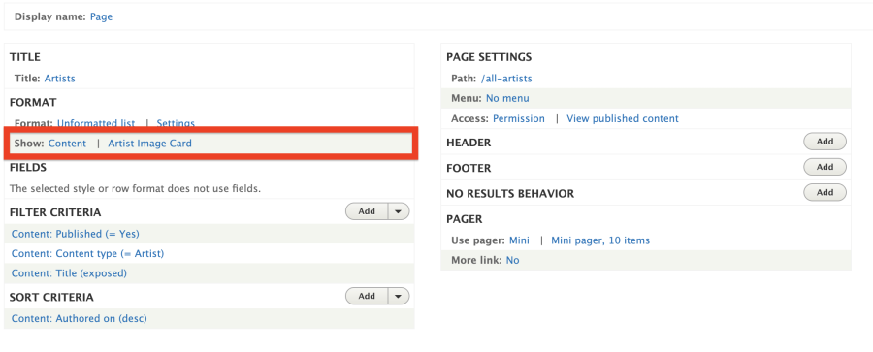
Task: Edit Content: Published (= Yes) filter
Action: coord(75,234)
